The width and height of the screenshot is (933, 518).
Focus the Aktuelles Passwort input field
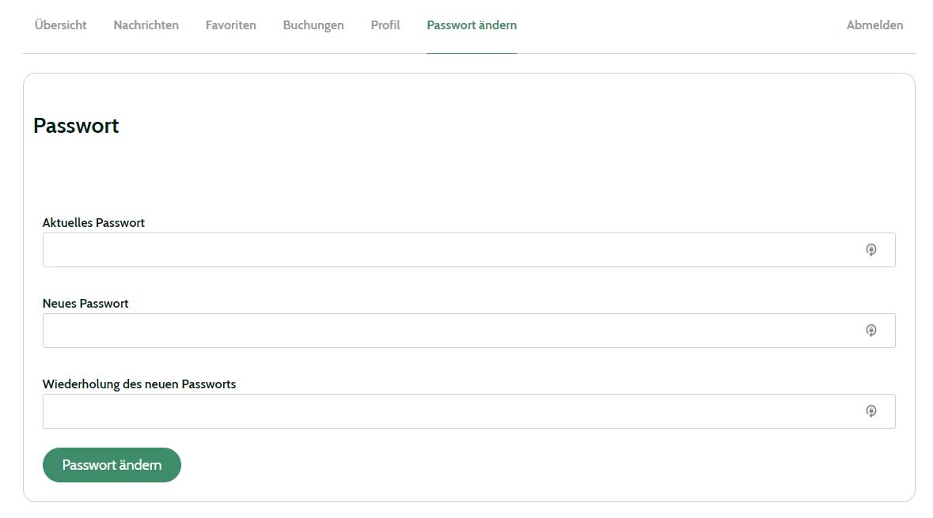(469, 250)
